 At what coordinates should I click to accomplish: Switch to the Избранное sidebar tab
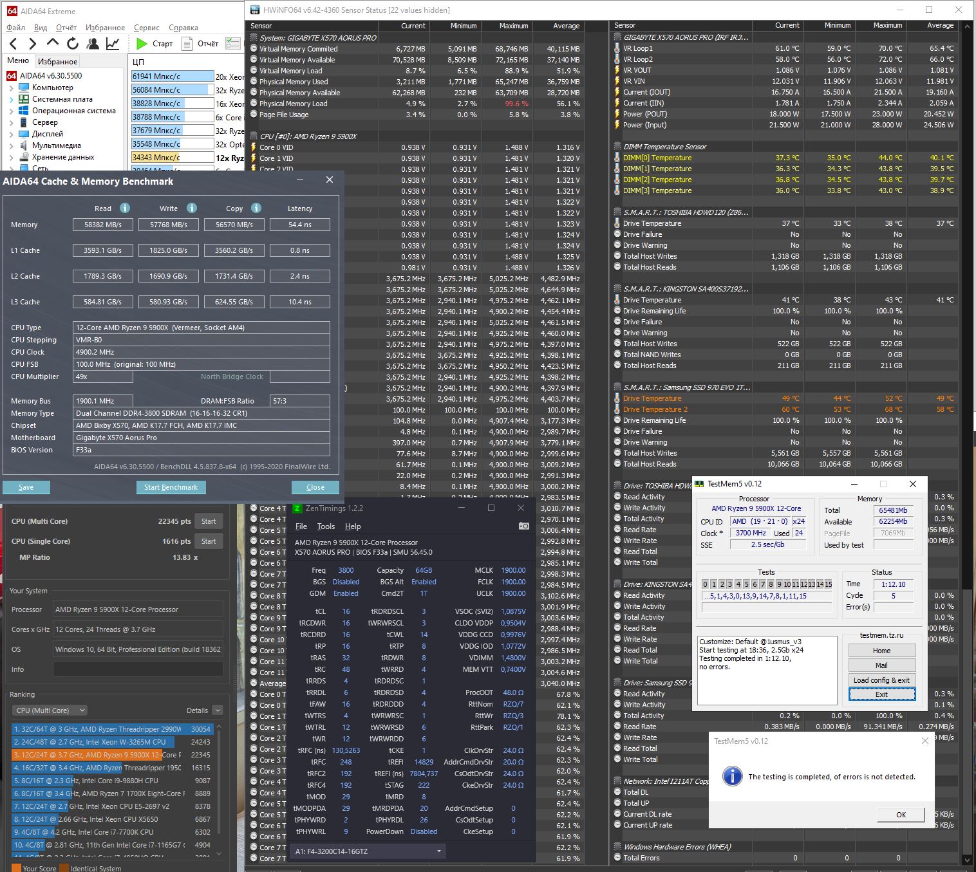click(58, 62)
